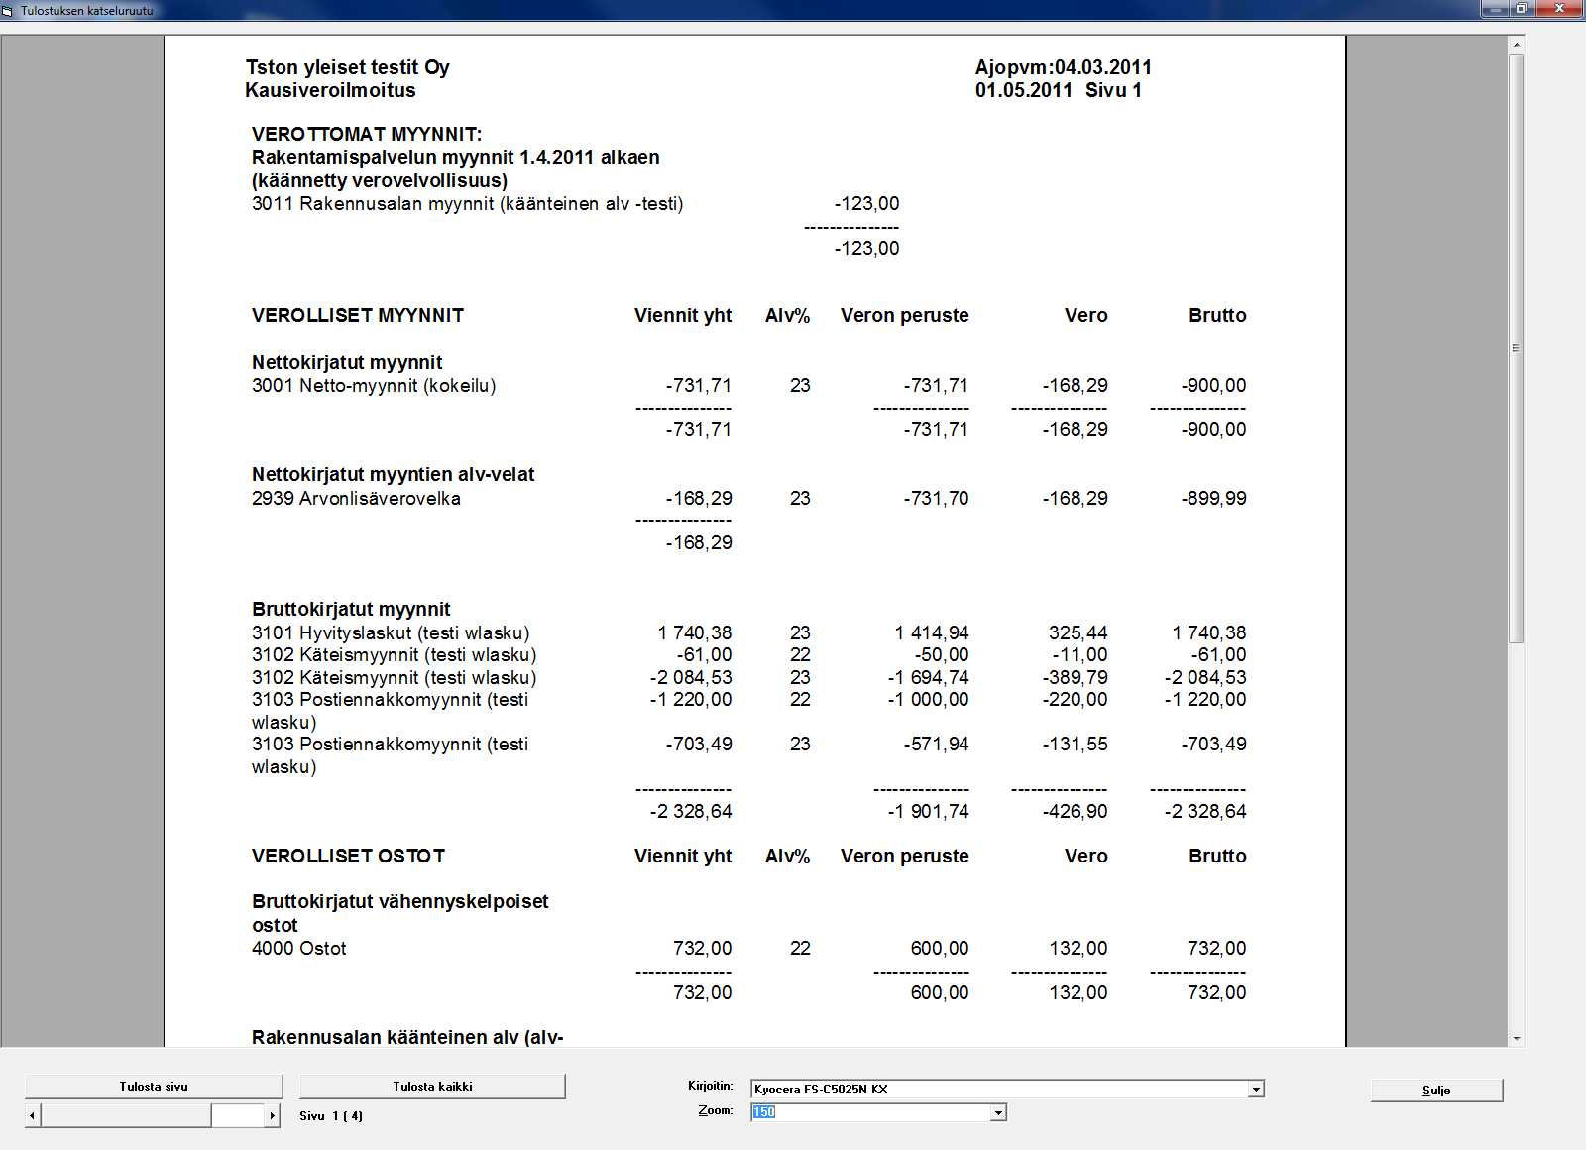Click the Tulosta kaikki button

pos(432,1087)
